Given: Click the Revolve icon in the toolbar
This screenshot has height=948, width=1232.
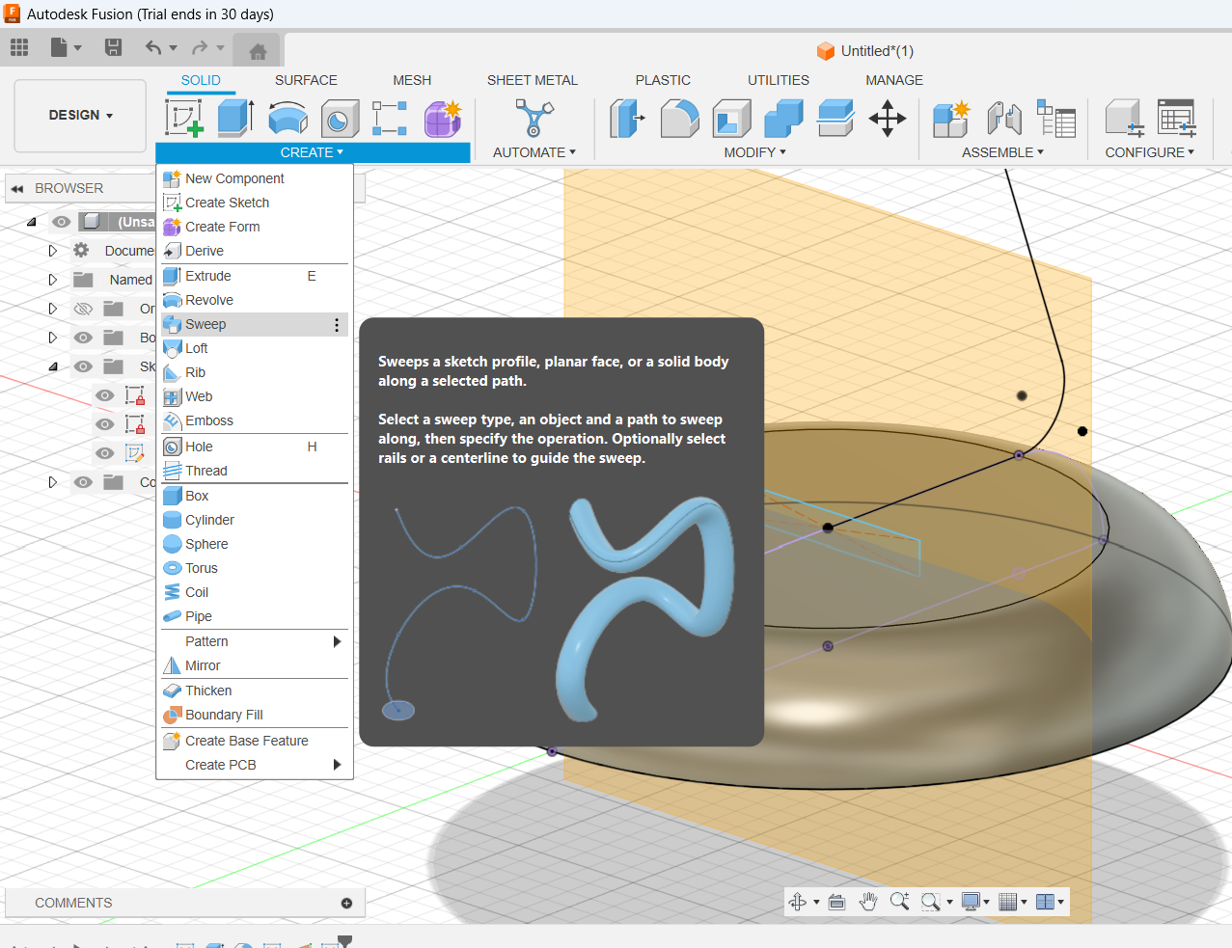Looking at the screenshot, I should pos(287,119).
